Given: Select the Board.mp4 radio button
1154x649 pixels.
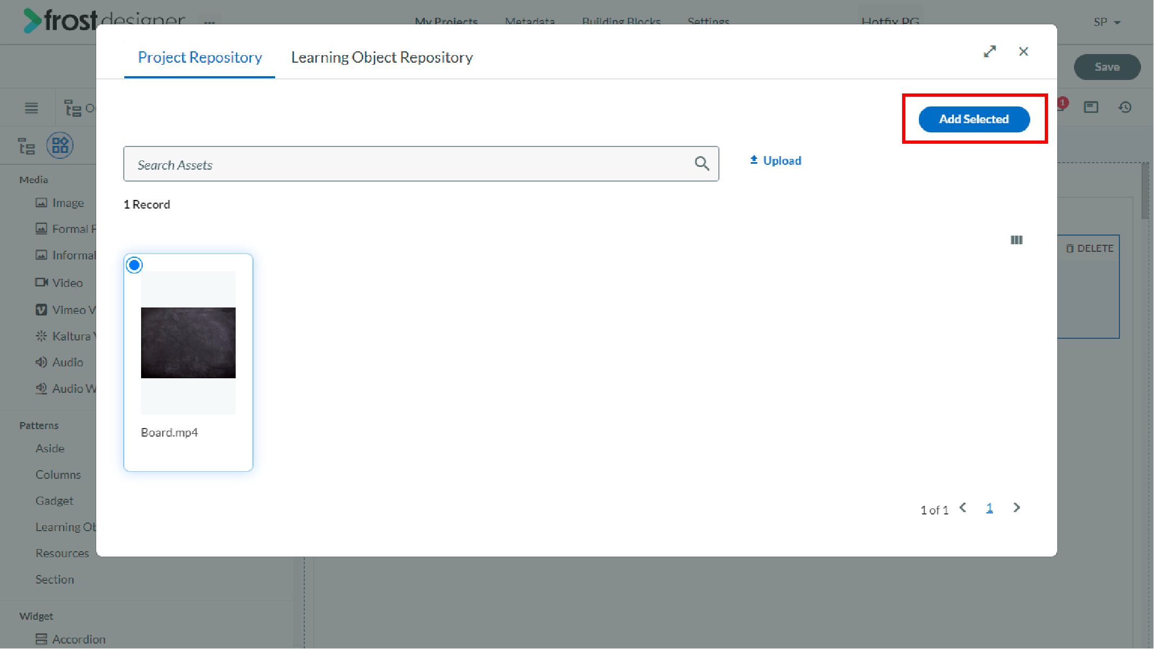Looking at the screenshot, I should point(134,265).
